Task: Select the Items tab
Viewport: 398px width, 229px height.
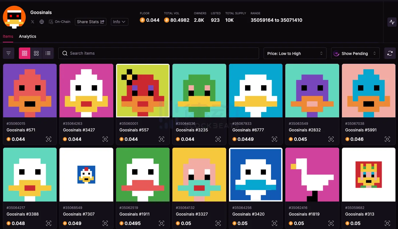Action: pyautogui.click(x=8, y=36)
